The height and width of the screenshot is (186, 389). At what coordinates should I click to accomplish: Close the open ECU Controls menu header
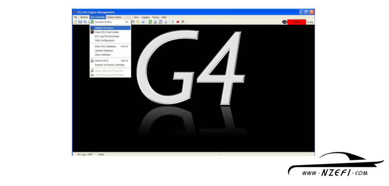click(98, 17)
